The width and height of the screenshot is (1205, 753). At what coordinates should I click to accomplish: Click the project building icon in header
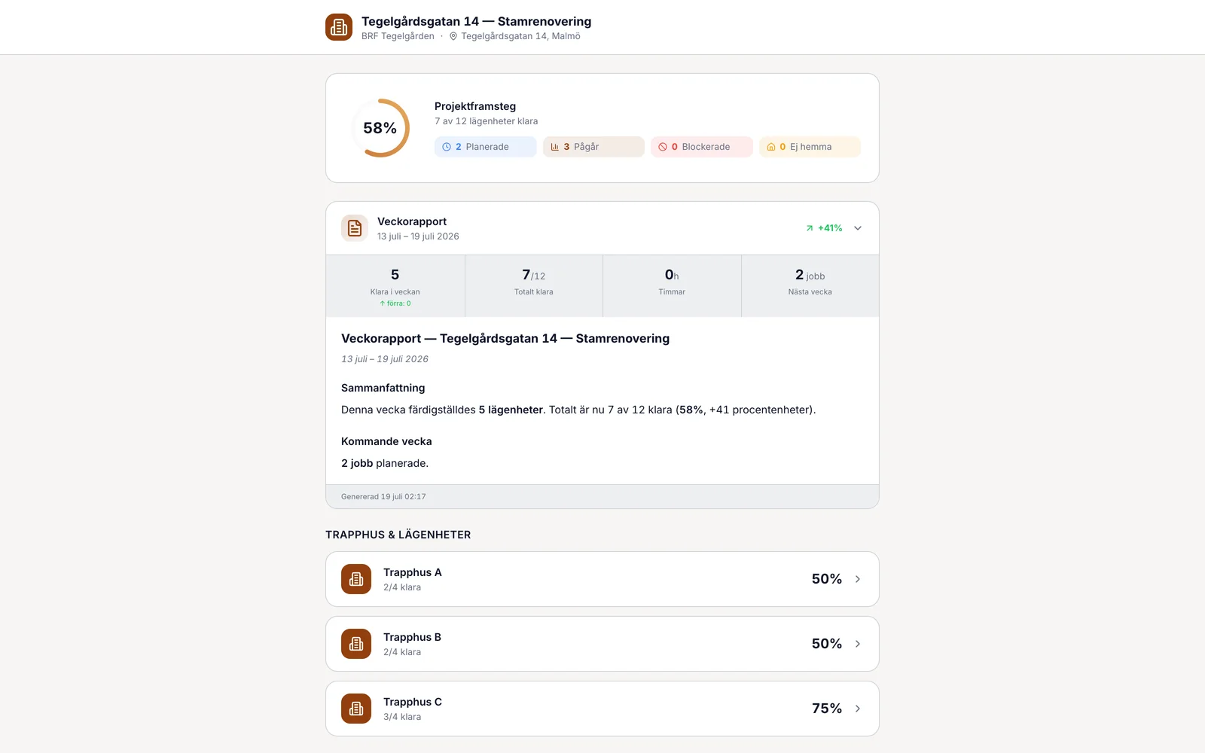339,27
